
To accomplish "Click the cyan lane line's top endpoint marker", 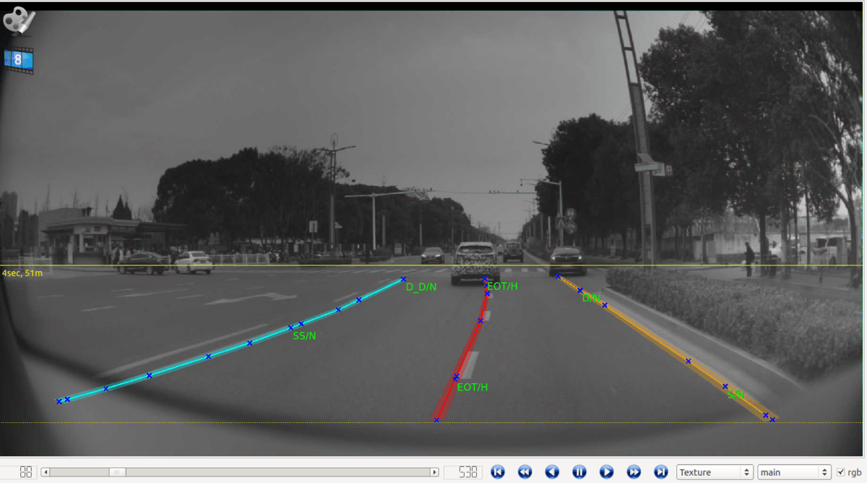I will pyautogui.click(x=403, y=279).
